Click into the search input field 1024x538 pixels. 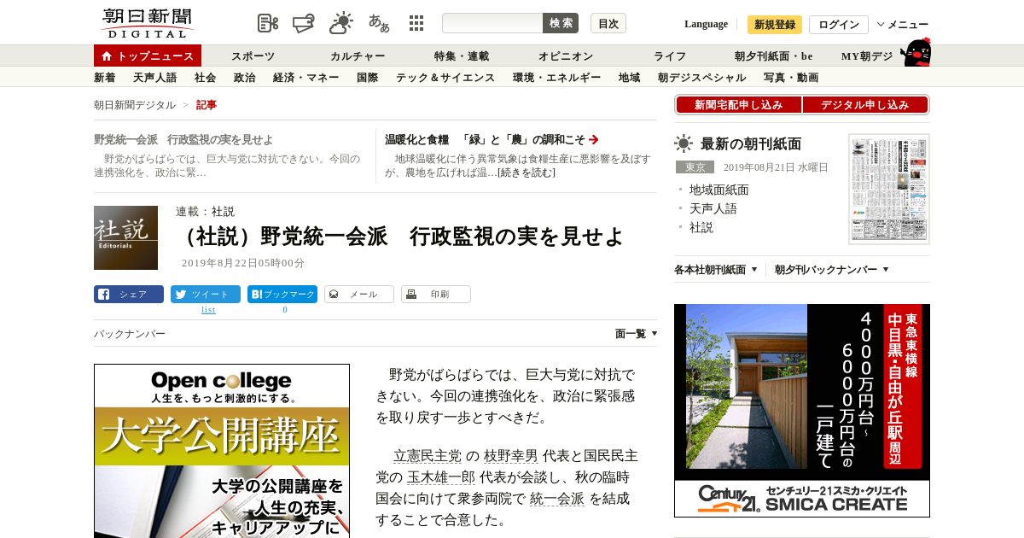pos(492,23)
